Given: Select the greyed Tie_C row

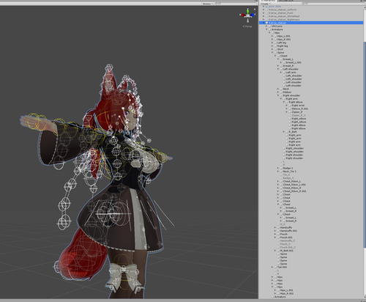Looking at the screenshot, I should click(x=311, y=174).
